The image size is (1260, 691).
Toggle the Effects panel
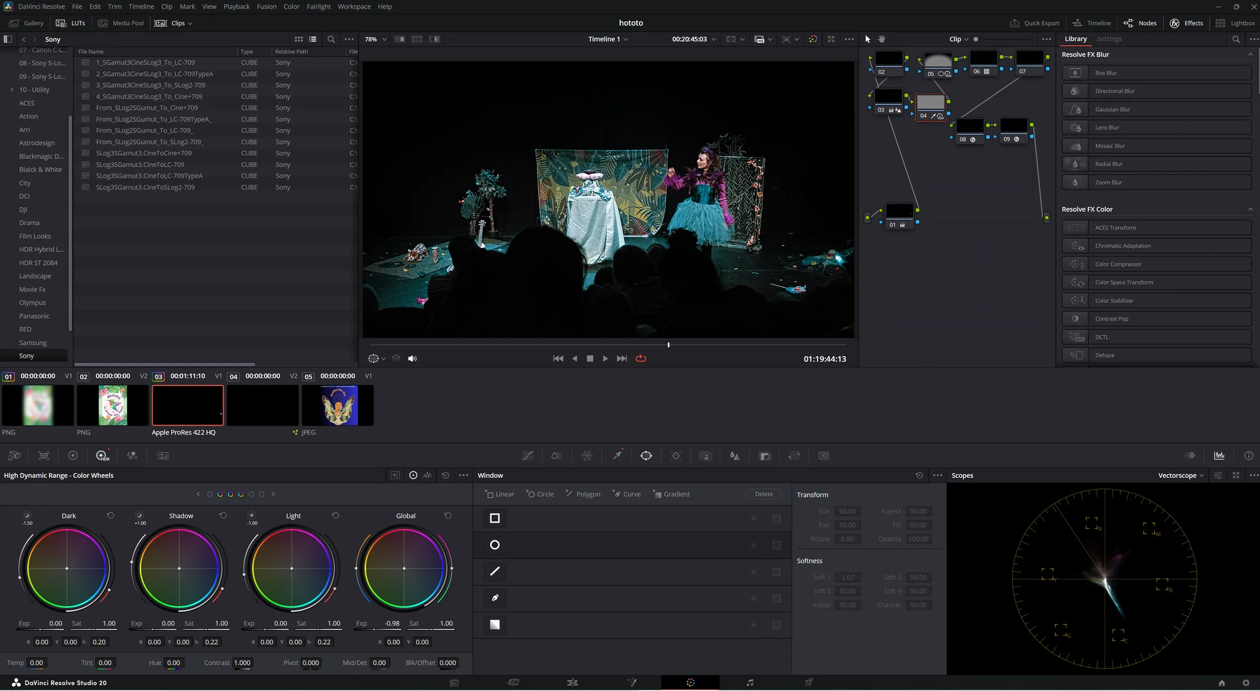pos(1186,23)
